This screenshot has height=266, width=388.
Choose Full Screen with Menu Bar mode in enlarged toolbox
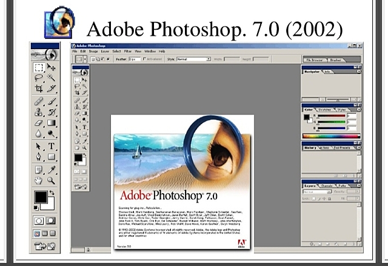44,233
